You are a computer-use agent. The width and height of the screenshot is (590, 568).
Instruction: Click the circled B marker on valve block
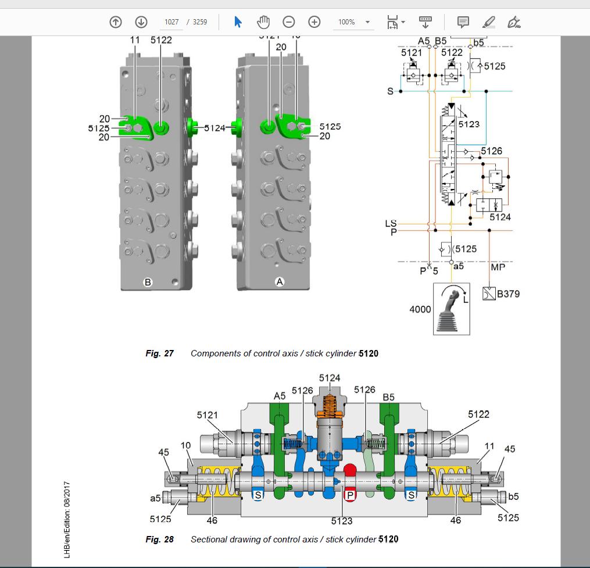coord(148,282)
